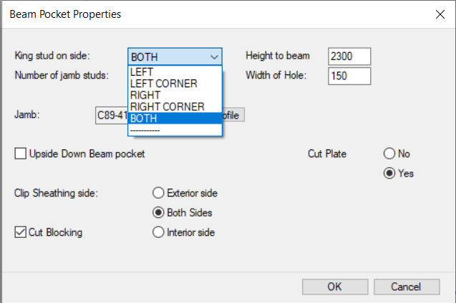
Task: Uncheck the Cut Blocking checkbox
Action: tap(20, 232)
